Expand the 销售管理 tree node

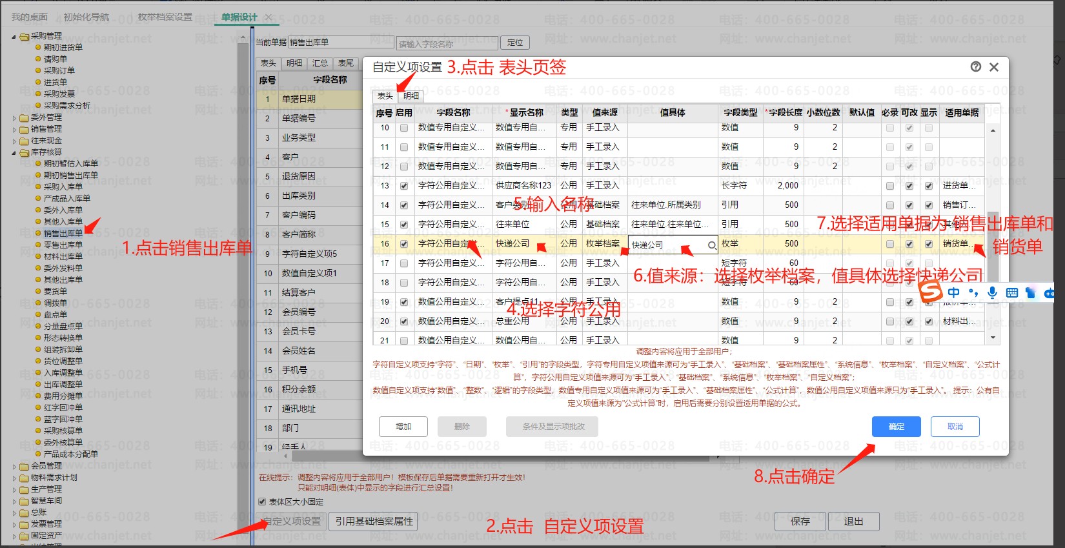pos(14,129)
